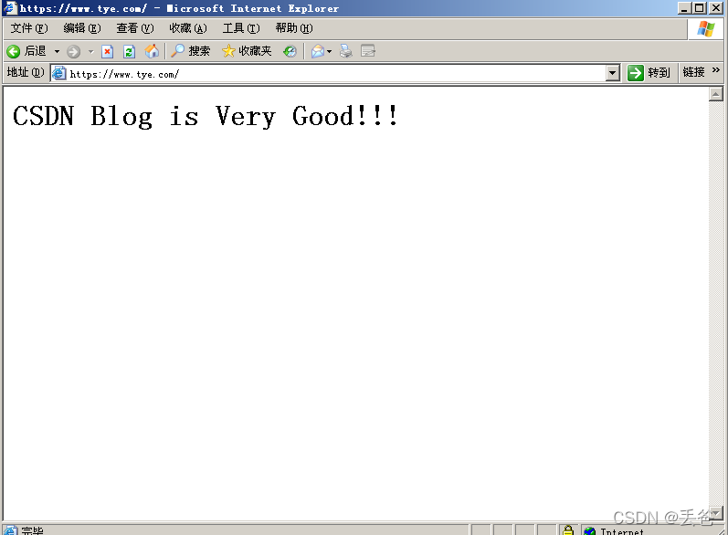This screenshot has height=535, width=728.
Task: Close the Internet Explorer window
Action: (716, 8)
